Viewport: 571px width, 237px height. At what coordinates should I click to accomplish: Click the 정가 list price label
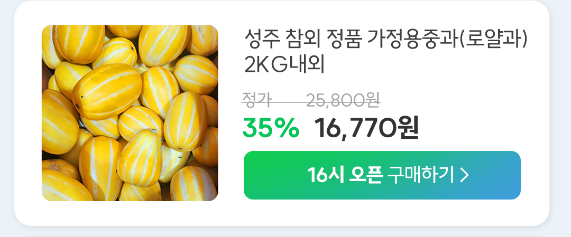(256, 101)
